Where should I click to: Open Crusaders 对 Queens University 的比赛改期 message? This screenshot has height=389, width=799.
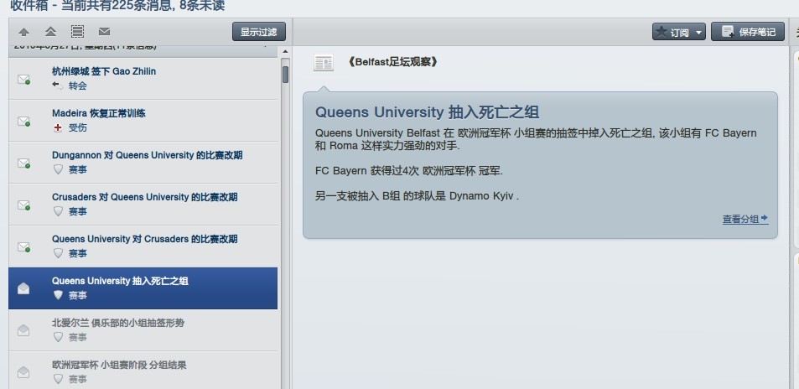tap(143, 204)
